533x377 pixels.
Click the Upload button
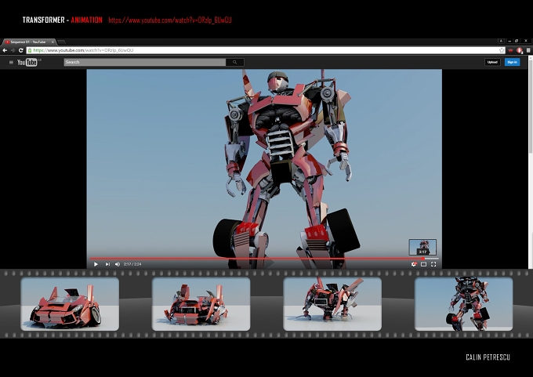point(492,62)
